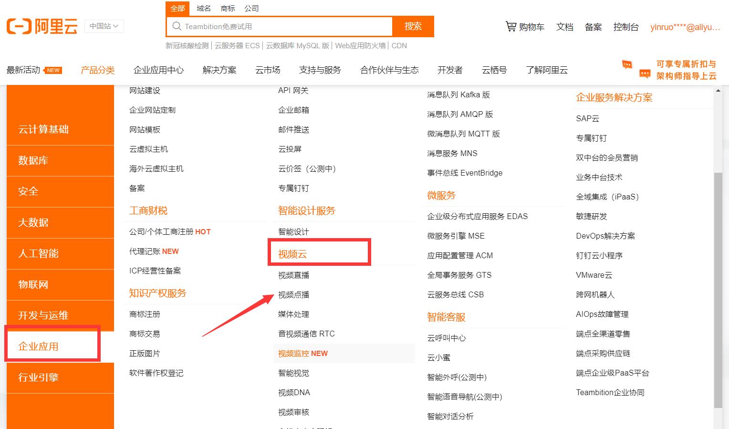The image size is (729, 429).
Task: Select 人工智能 category
Action: tap(60, 253)
